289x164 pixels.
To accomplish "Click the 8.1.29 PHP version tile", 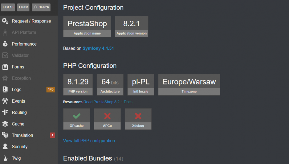I will point(78,85).
